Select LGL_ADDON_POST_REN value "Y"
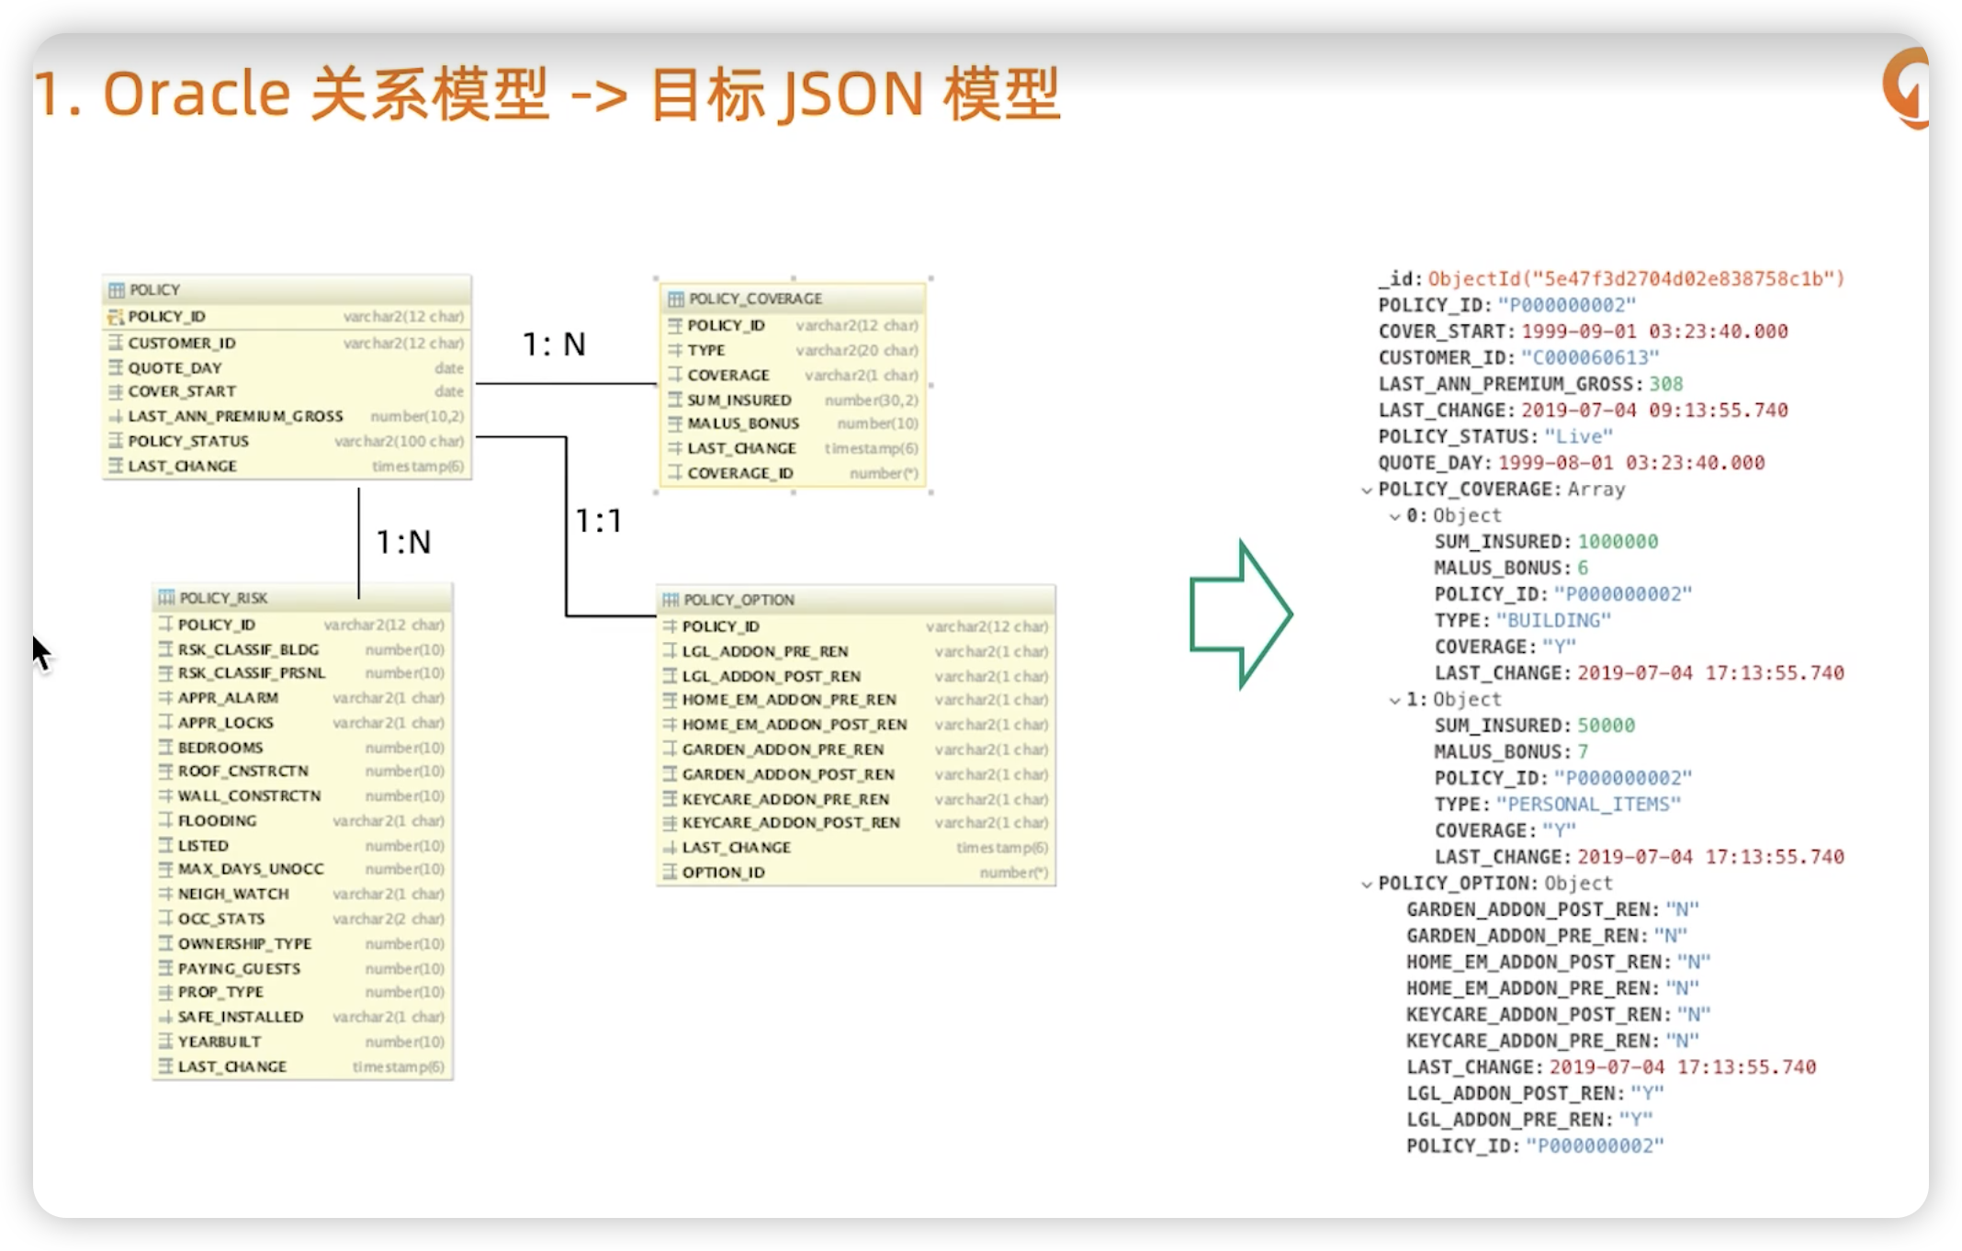1962x1251 pixels. 1647,1094
